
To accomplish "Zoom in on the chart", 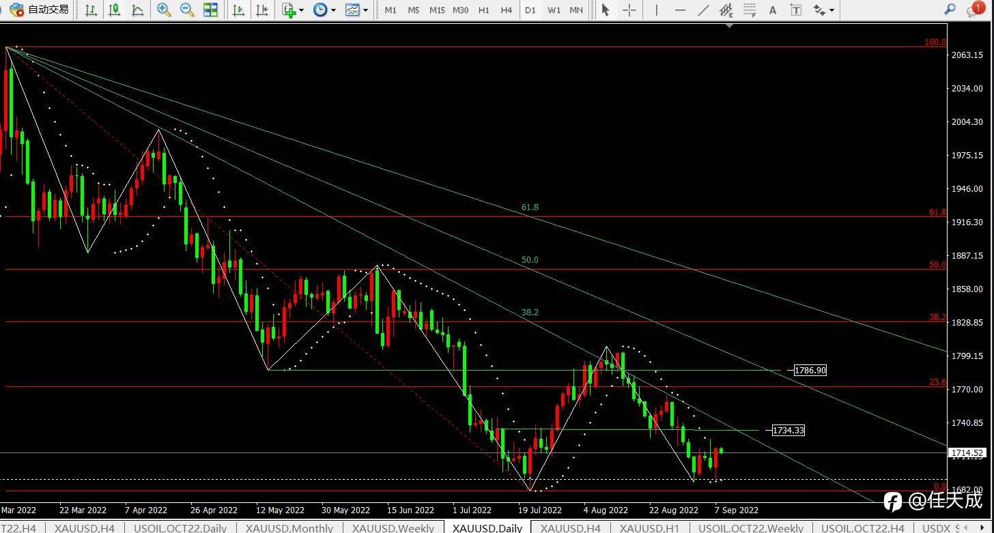I will tap(164, 10).
